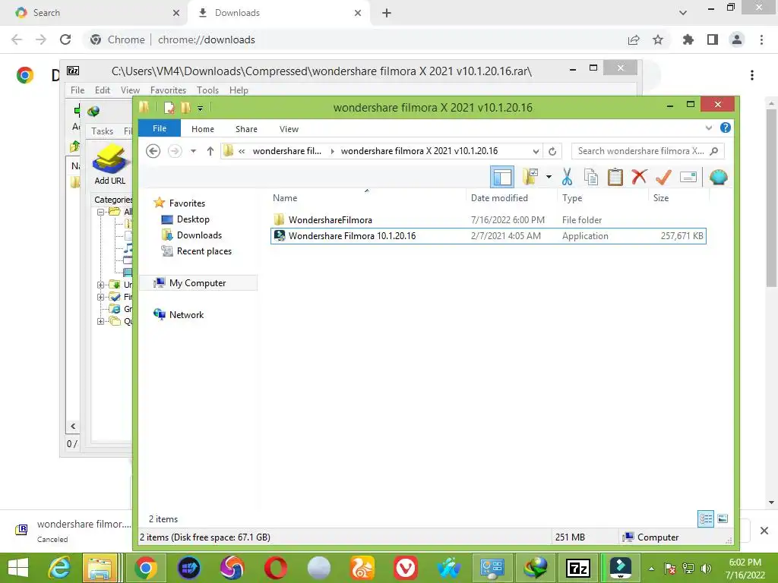Open the View ribbon tab

(x=289, y=129)
